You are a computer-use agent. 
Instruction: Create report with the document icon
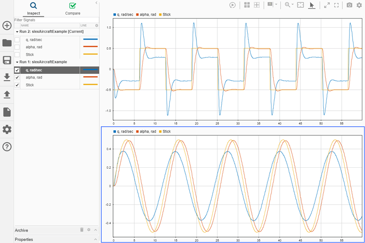[x=7, y=112]
